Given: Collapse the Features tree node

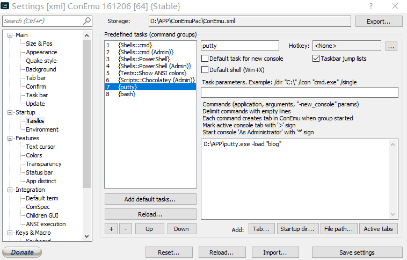Looking at the screenshot, I should [10, 138].
